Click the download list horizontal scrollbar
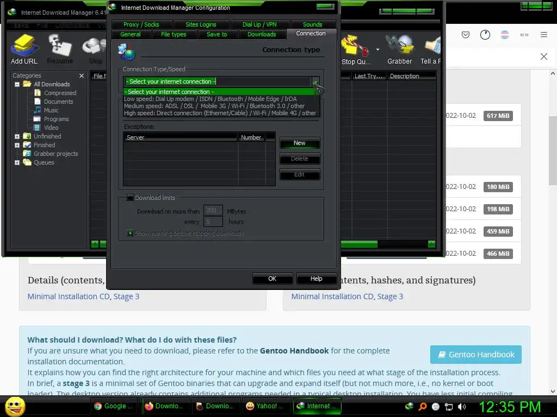Image resolution: width=557 pixels, height=417 pixels. pyautogui.click(x=359, y=244)
